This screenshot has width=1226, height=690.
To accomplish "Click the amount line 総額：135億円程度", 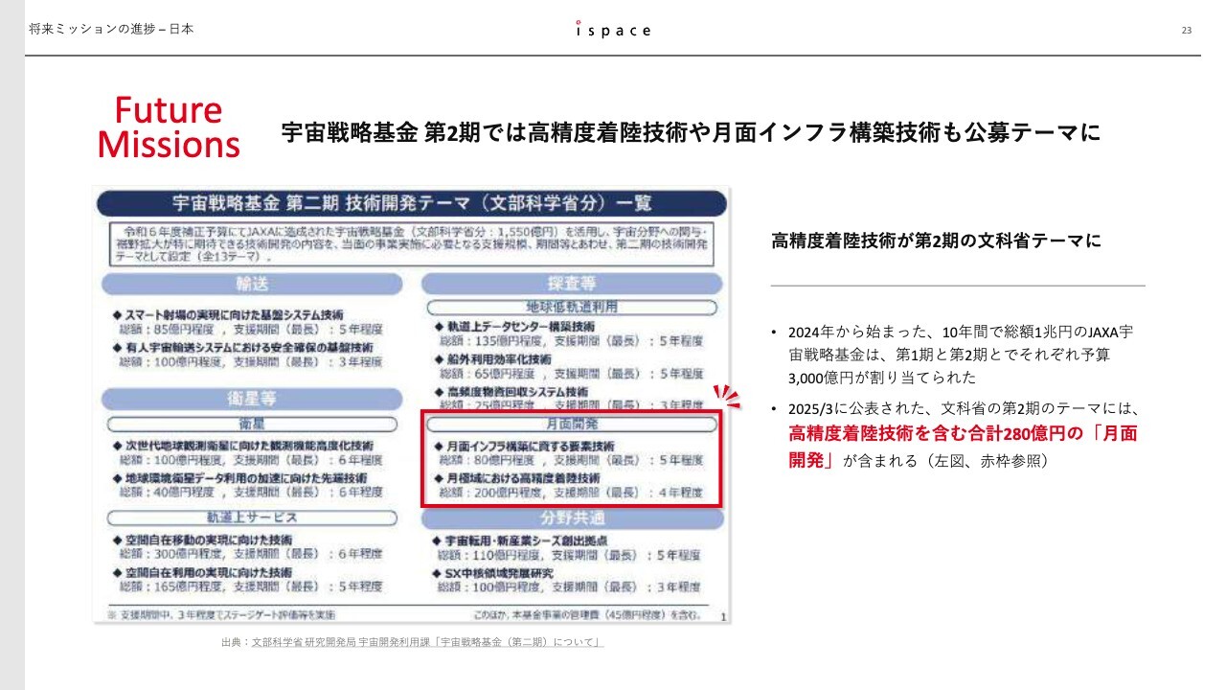I will tap(570, 340).
